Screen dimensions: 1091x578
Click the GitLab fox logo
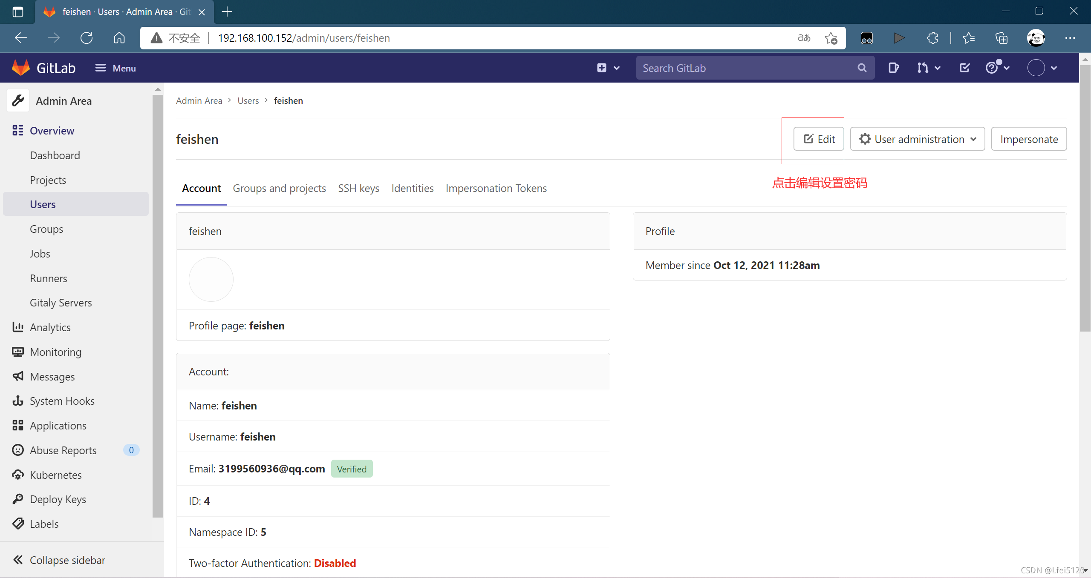coord(20,68)
